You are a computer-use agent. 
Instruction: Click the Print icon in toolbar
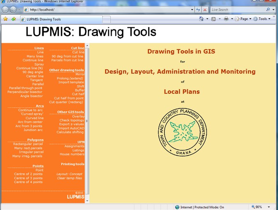click(226, 19)
